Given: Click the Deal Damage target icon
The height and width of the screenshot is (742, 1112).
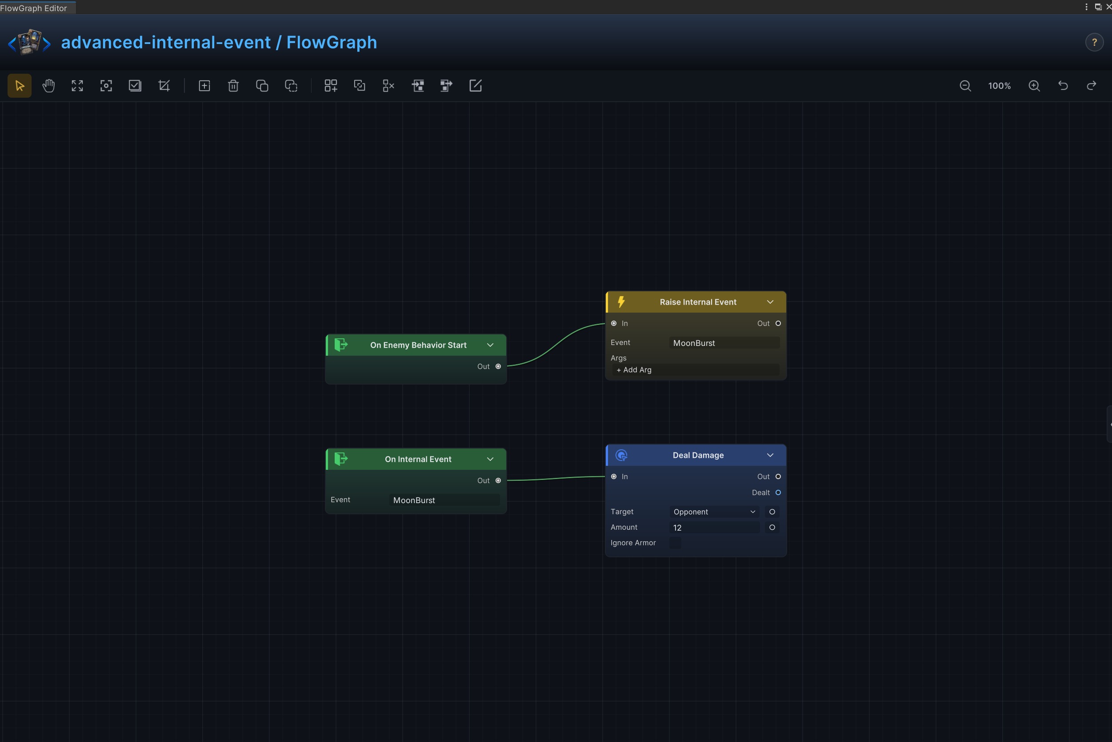Looking at the screenshot, I should click(x=621, y=455).
